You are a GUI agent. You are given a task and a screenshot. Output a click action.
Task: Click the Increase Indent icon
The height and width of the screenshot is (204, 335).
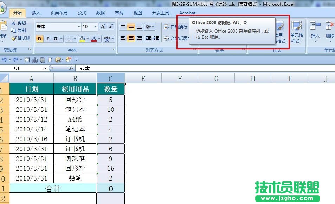tap(156, 39)
